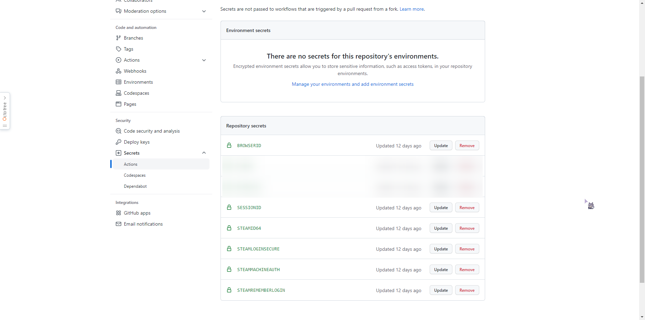Click the Branches git-branch icon
The image size is (645, 320).
tap(119, 38)
